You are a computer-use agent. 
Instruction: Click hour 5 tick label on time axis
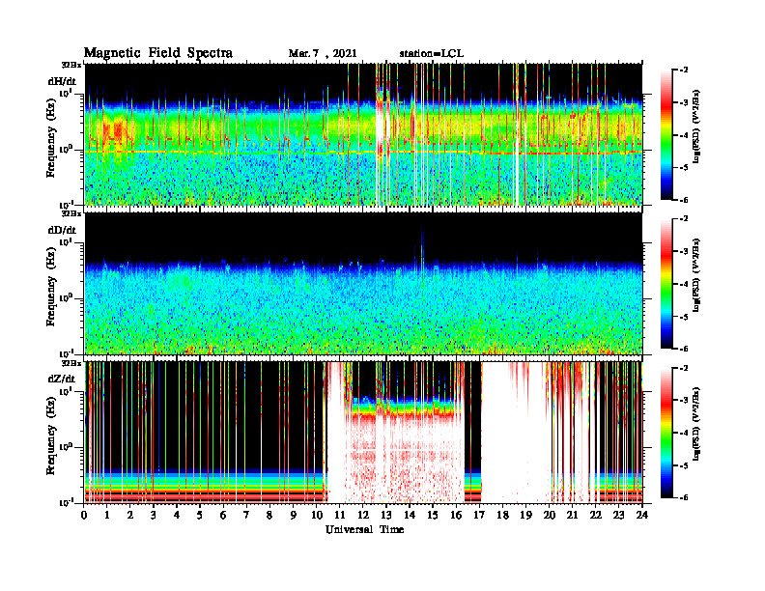(x=200, y=515)
